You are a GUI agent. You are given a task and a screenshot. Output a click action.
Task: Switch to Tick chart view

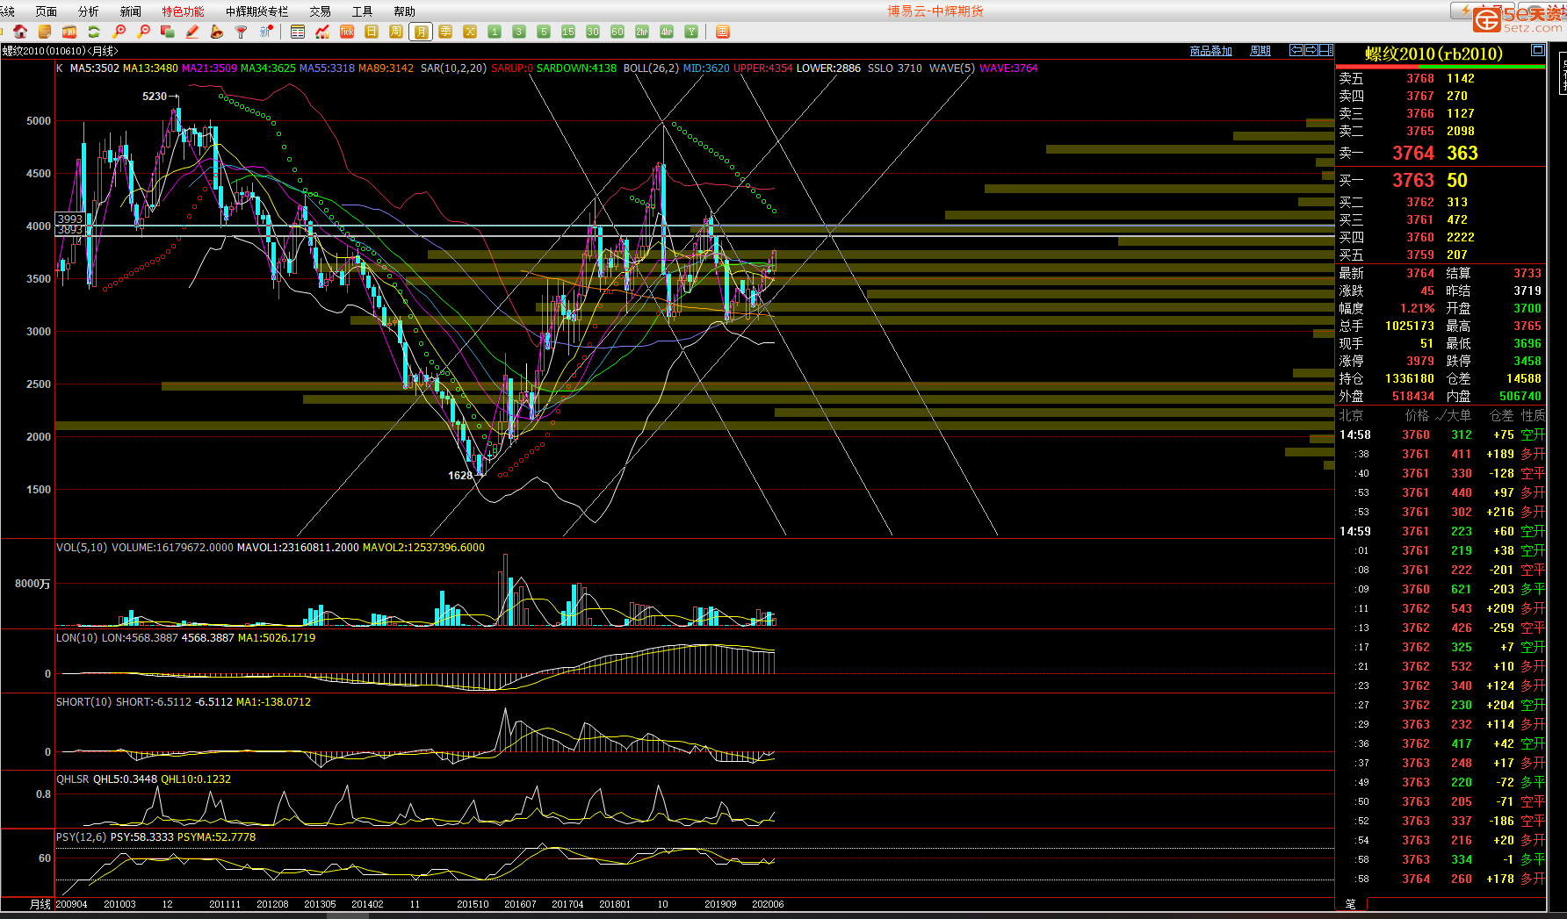click(x=347, y=32)
